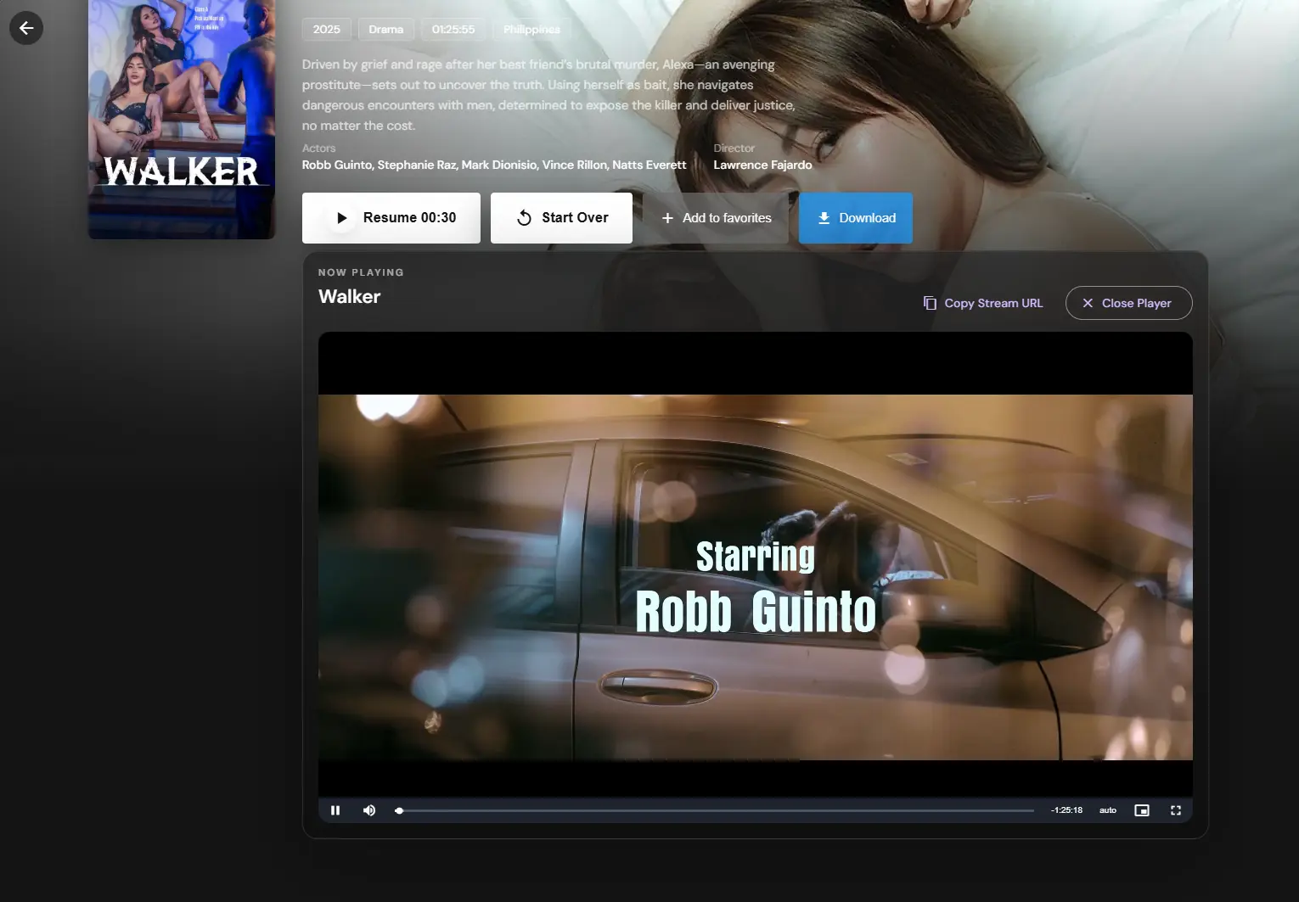Click the Walker movie poster
This screenshot has width=1299, height=902.
pyautogui.click(x=182, y=119)
